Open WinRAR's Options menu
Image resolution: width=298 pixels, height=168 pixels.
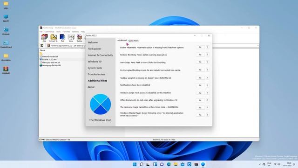(75, 32)
